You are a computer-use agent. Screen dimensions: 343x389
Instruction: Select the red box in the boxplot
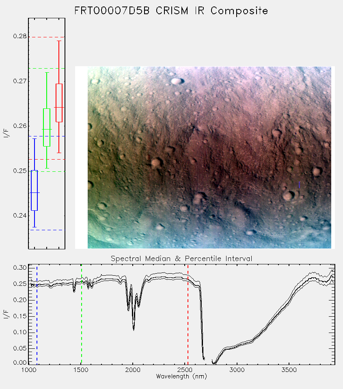59,103
